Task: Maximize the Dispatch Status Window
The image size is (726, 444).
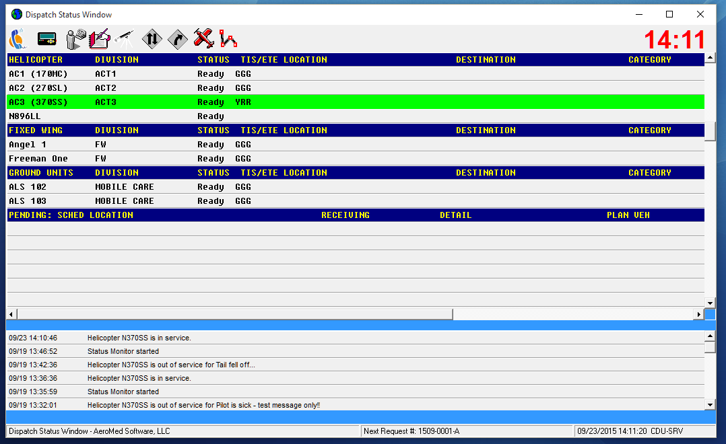Action: (x=669, y=14)
